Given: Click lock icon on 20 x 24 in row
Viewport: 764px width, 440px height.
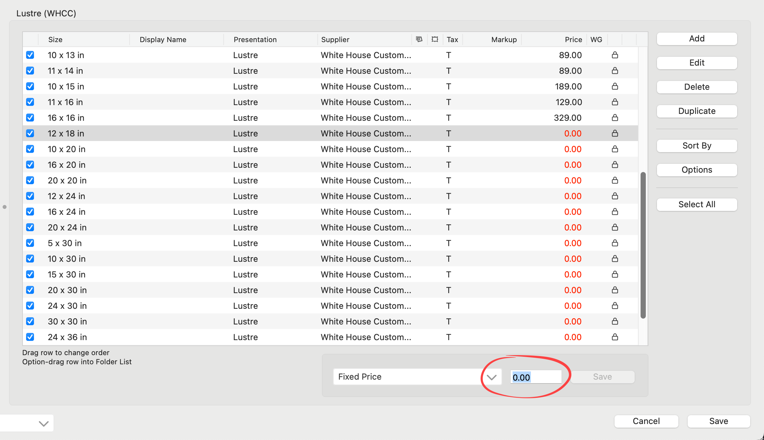Looking at the screenshot, I should (615, 227).
